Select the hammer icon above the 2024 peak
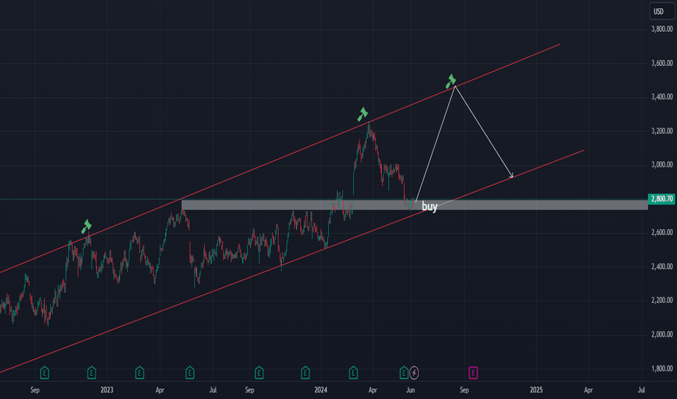This screenshot has height=399, width=677. tap(362, 115)
